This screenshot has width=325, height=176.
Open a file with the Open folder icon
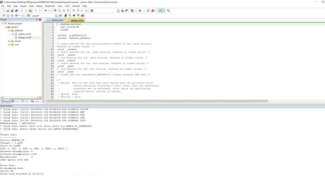click(x=8, y=10)
